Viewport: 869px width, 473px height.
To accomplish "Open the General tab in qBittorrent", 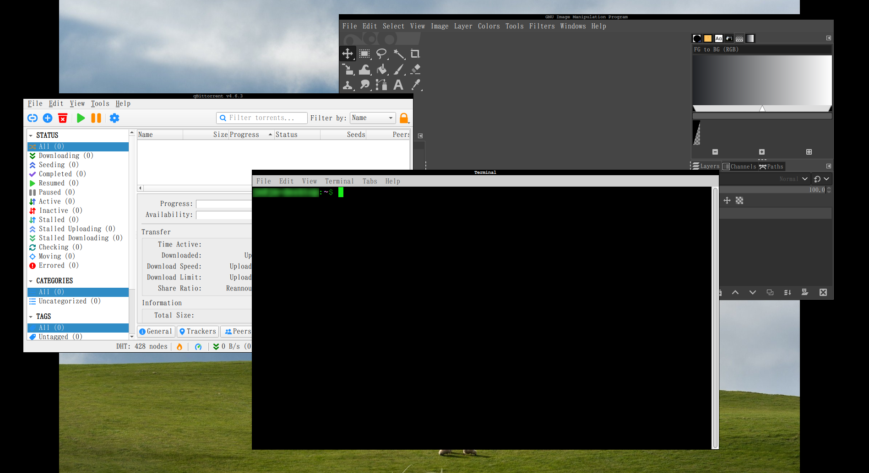I will 156,332.
